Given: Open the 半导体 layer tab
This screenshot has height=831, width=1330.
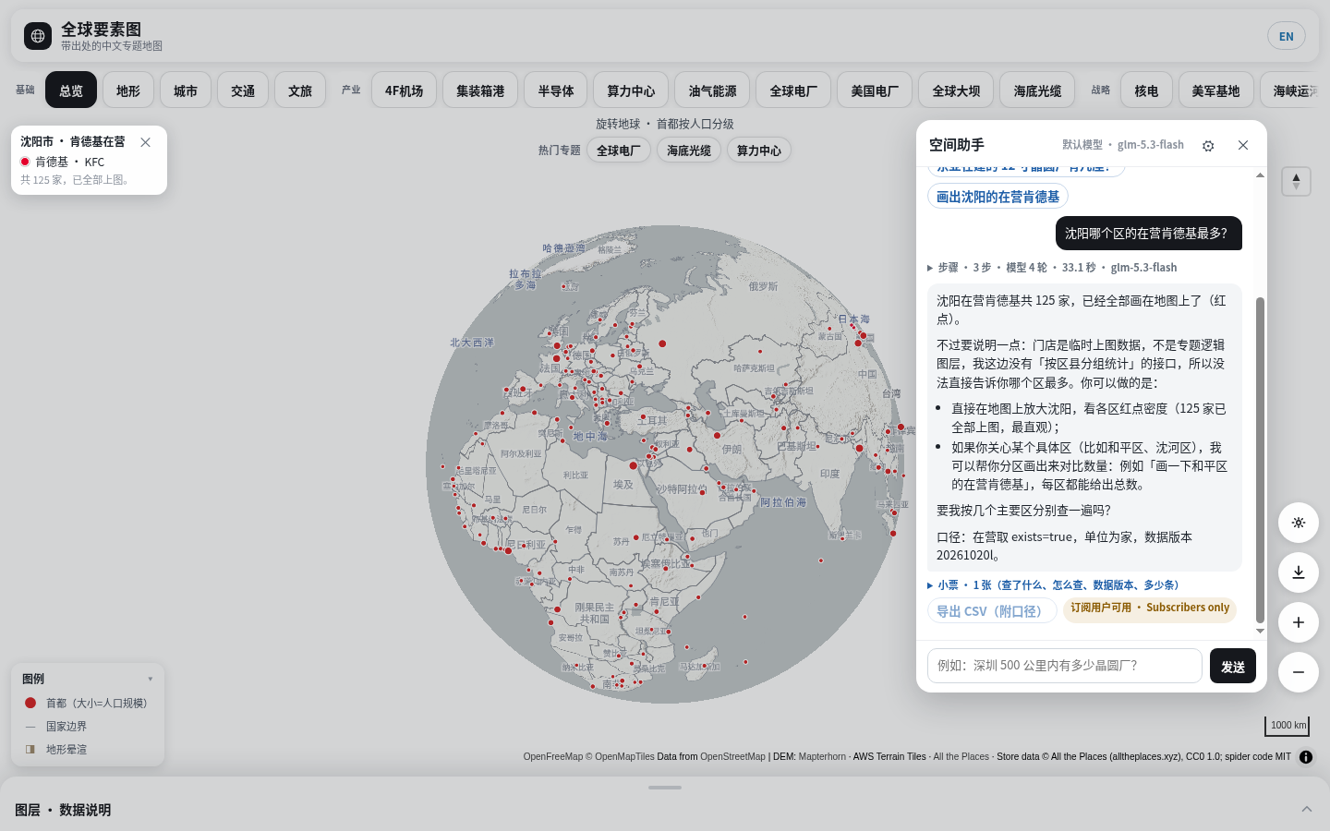Looking at the screenshot, I should pos(556,90).
